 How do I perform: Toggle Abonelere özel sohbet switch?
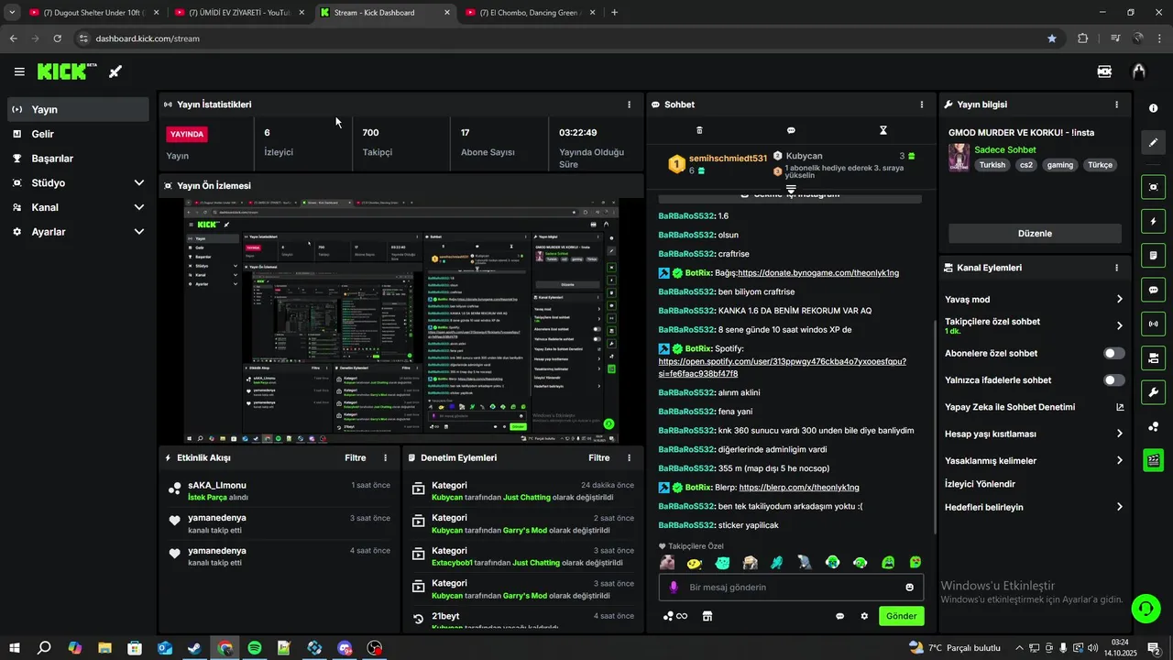[1114, 353]
